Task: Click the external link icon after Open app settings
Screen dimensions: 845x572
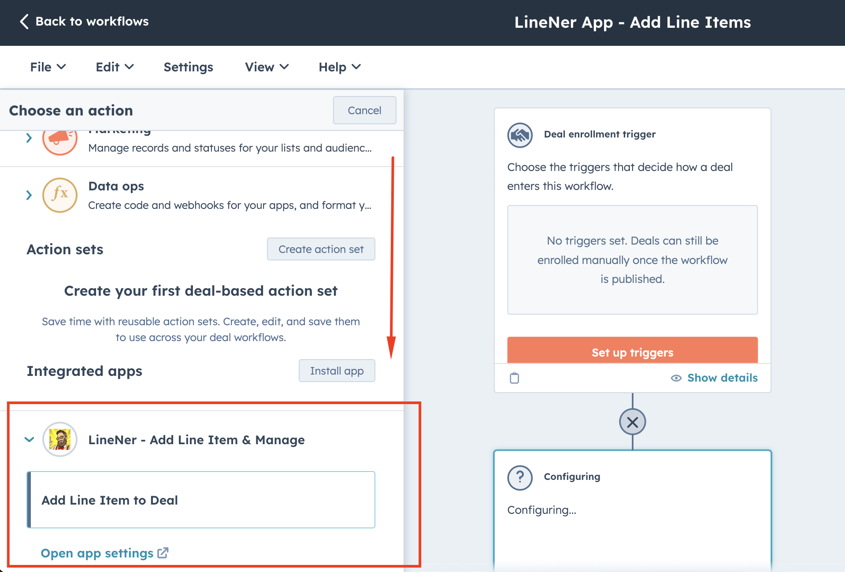Action: 163,553
